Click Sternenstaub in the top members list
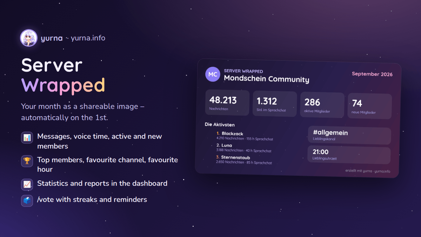This screenshot has height=237, width=421. click(x=235, y=158)
